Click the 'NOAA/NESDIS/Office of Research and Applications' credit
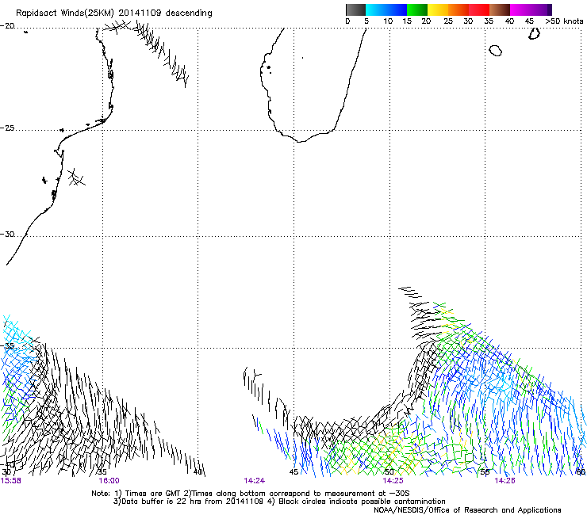Image resolution: width=587 pixels, height=515 pixels. (467, 510)
